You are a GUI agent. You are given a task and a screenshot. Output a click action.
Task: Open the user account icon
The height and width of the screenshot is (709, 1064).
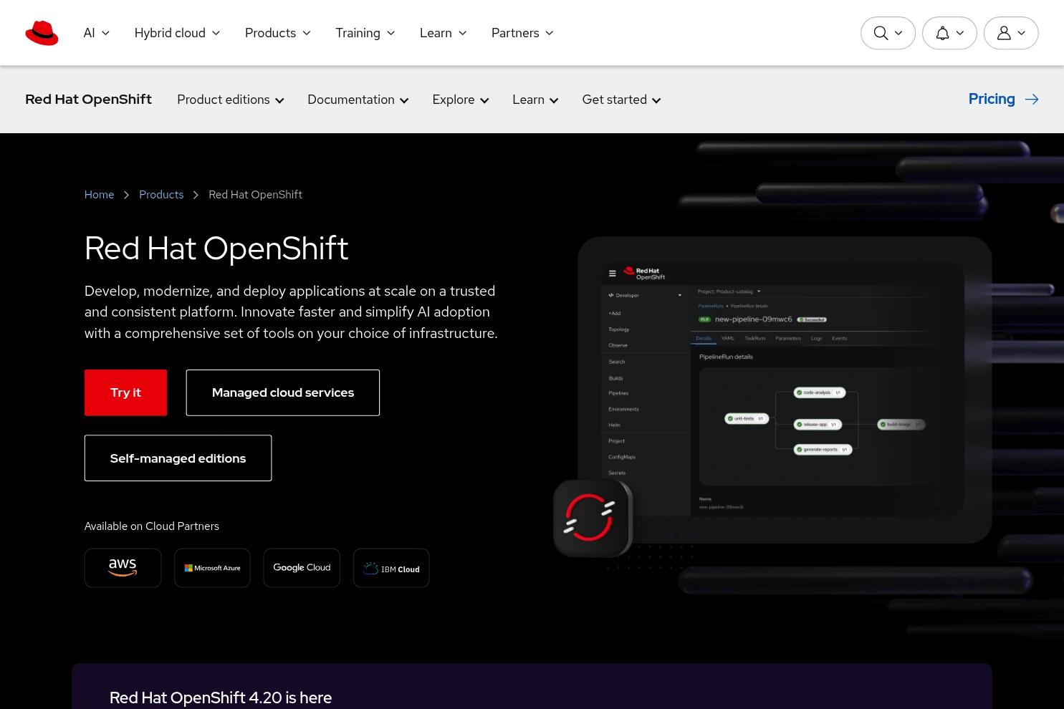coord(1011,33)
